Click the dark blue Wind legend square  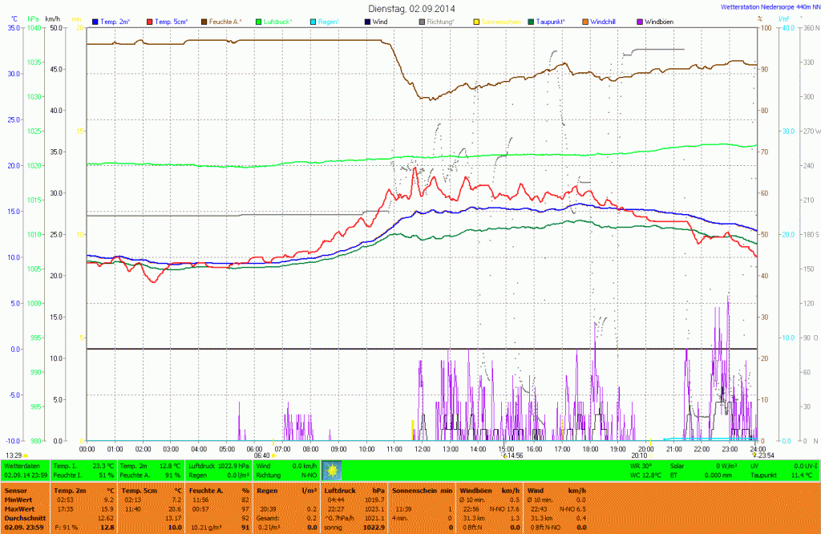click(367, 22)
